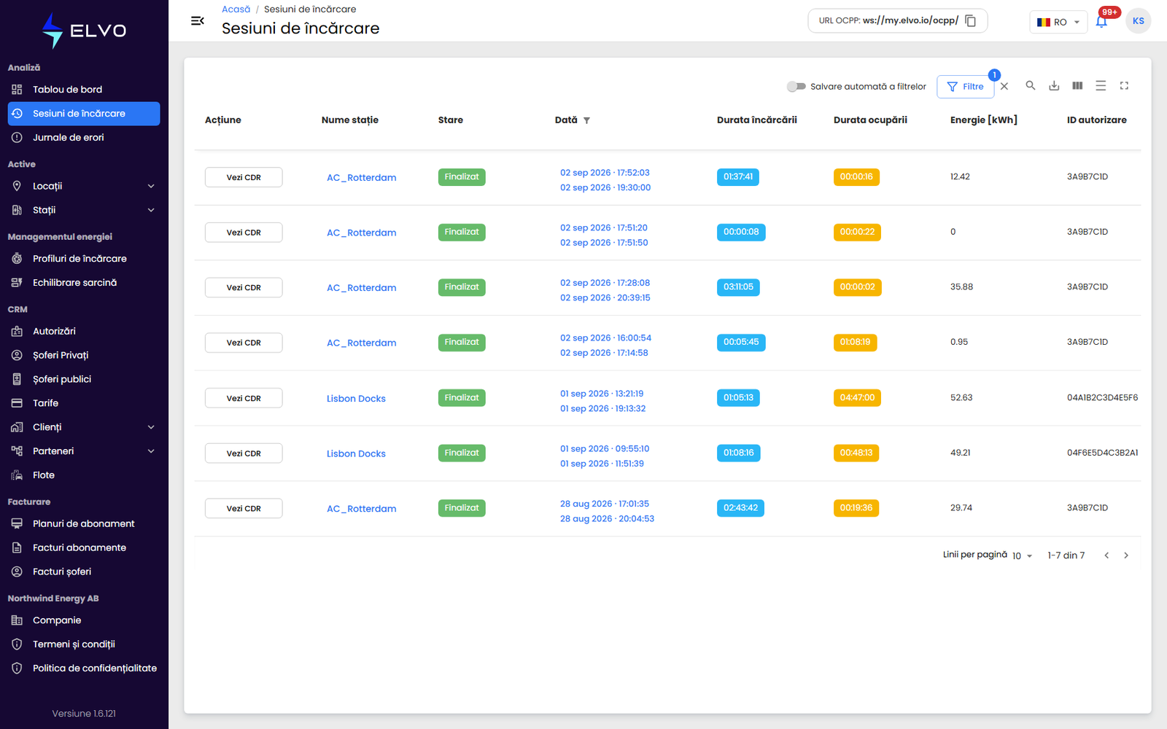Screen dimensions: 1167x729
Task: Open Jurnale de erori
Action: coord(84,138)
